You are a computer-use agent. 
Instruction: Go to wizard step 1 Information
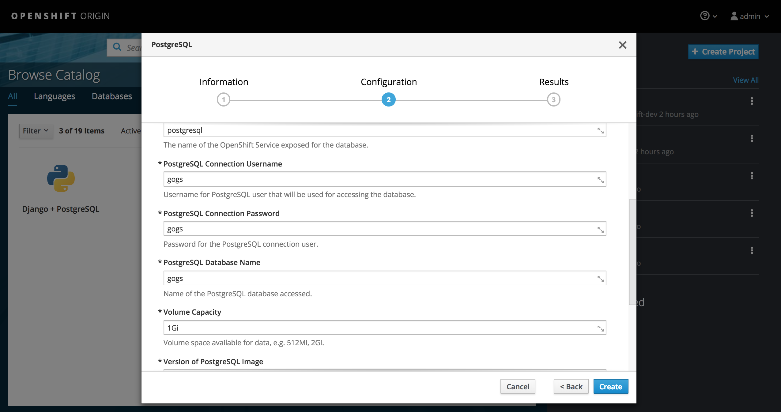pyautogui.click(x=224, y=100)
